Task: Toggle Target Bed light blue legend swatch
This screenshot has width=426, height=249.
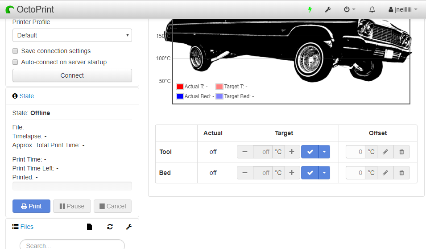Action: [219, 96]
